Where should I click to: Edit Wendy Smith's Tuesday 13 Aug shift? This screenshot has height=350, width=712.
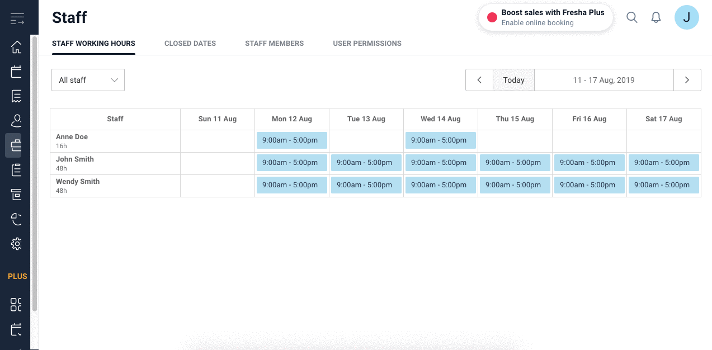pyautogui.click(x=366, y=185)
